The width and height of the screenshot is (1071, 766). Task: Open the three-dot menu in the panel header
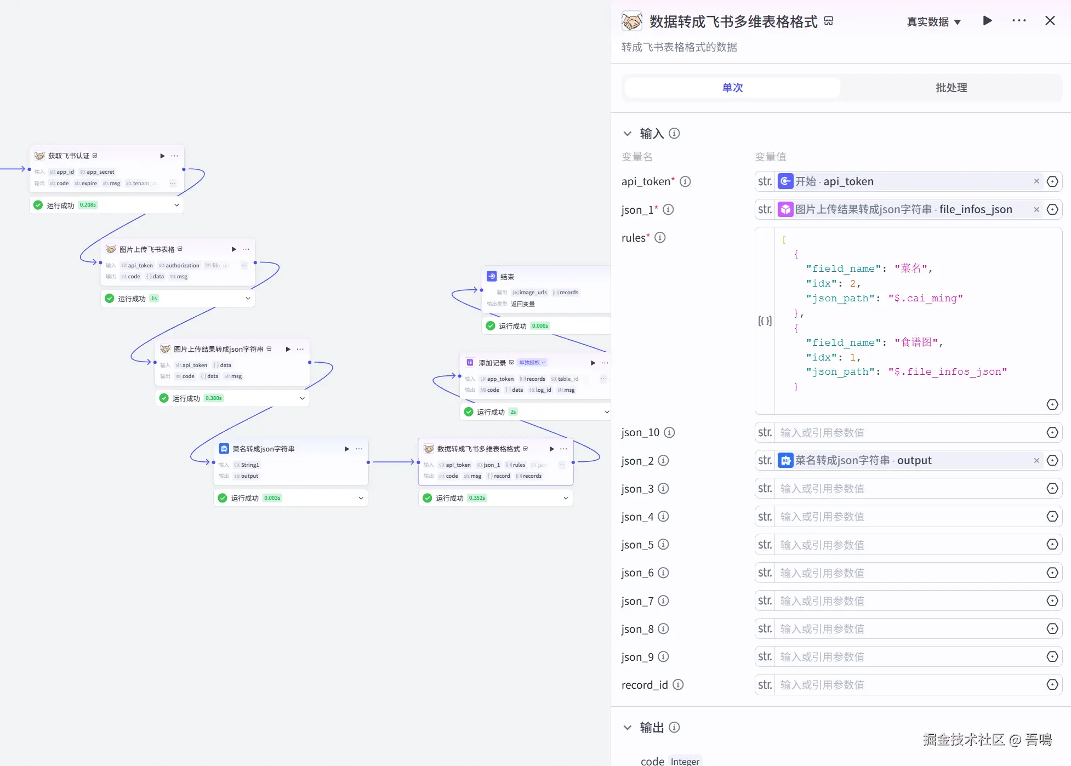(1019, 21)
